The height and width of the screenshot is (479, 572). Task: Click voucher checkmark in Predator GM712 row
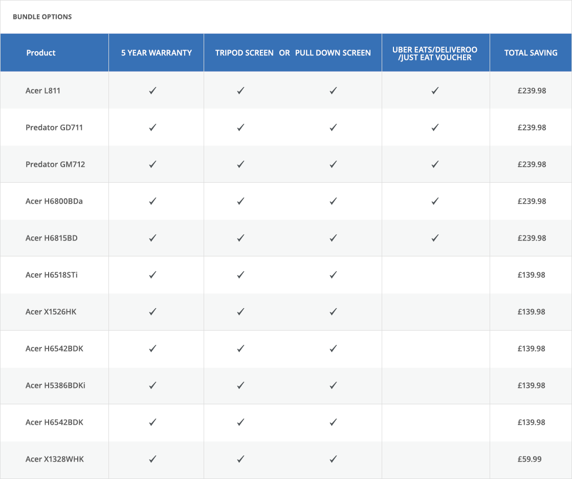point(435,164)
